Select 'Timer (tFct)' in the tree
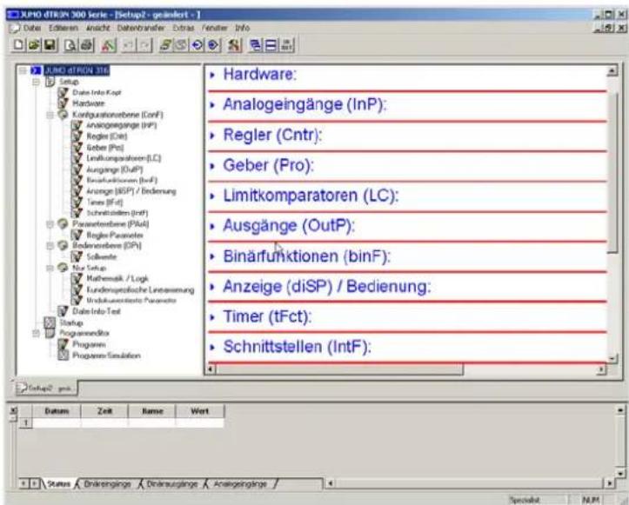The image size is (629, 505). pyautogui.click(x=104, y=202)
